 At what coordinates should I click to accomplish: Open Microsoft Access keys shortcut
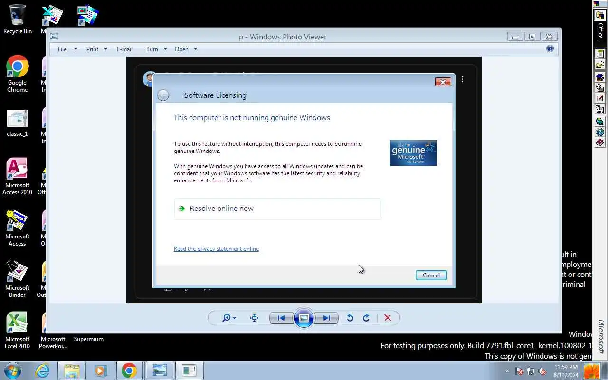coord(18,228)
